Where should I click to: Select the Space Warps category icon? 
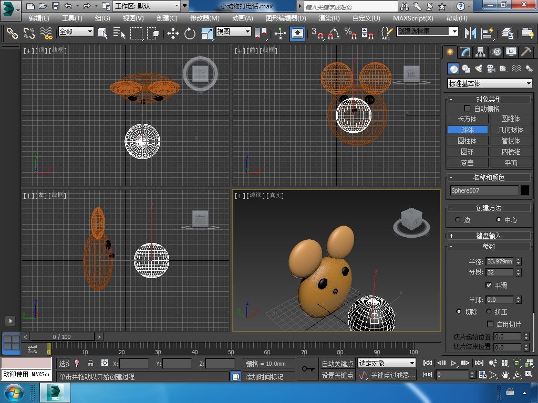click(516, 69)
